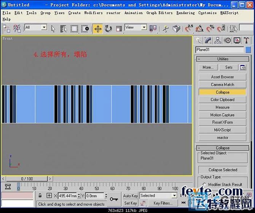Open the Utilities hammer tab
Viewport: 255px width, 213px height.
pos(246,40)
